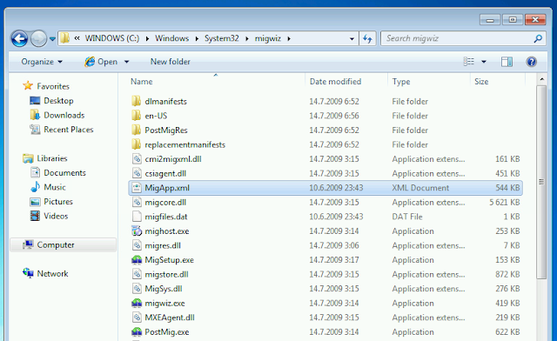Refresh the folder with the refresh button
Image resolution: width=557 pixels, height=341 pixels.
pyautogui.click(x=367, y=38)
